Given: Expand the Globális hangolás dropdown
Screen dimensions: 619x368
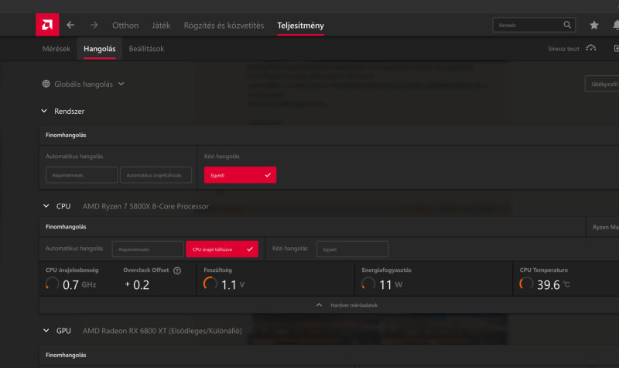Looking at the screenshot, I should [x=84, y=84].
